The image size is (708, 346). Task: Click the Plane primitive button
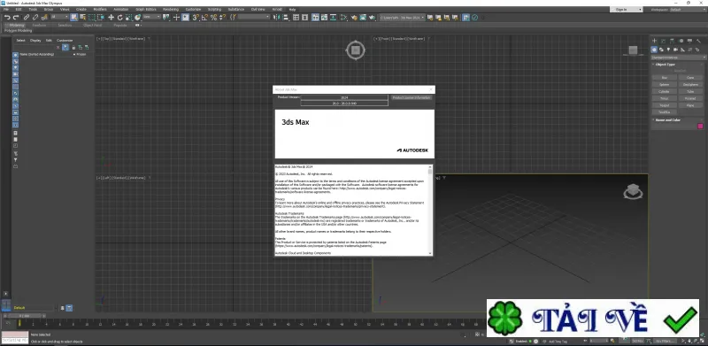pyautogui.click(x=690, y=105)
